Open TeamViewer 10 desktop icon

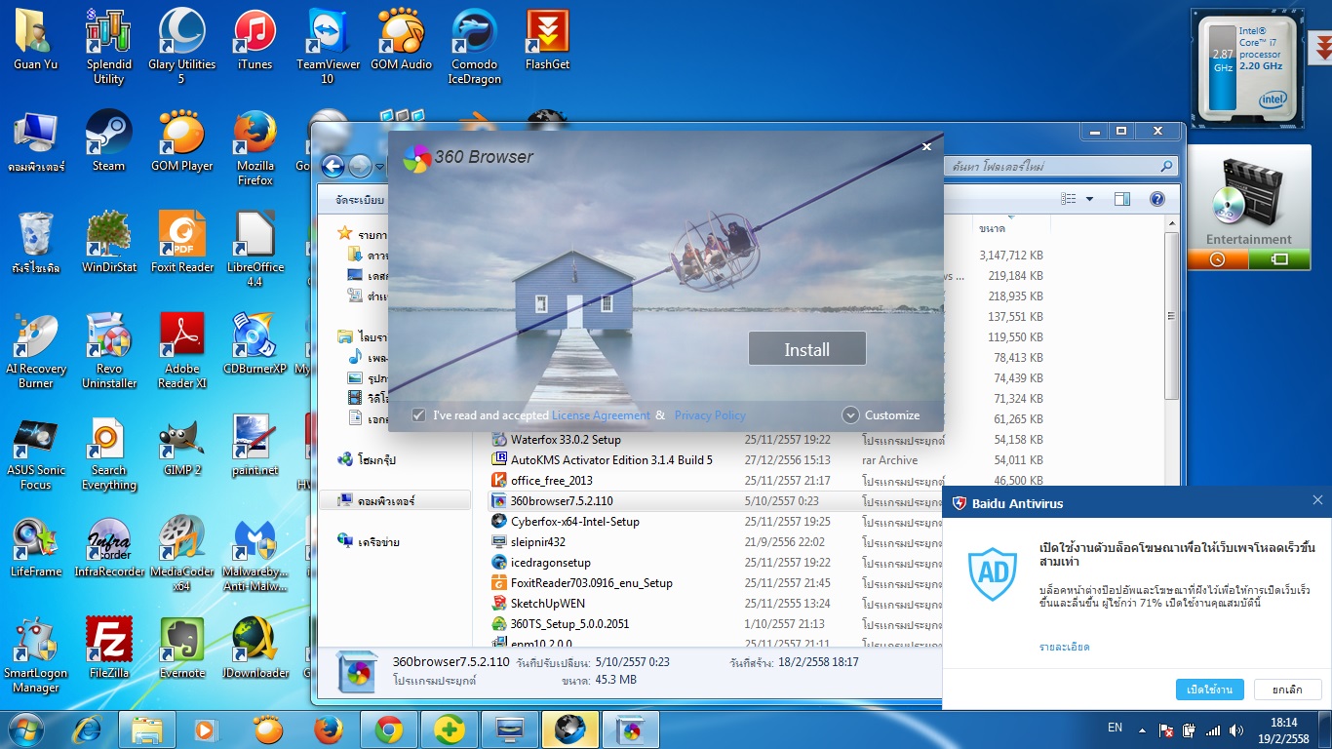(x=328, y=47)
